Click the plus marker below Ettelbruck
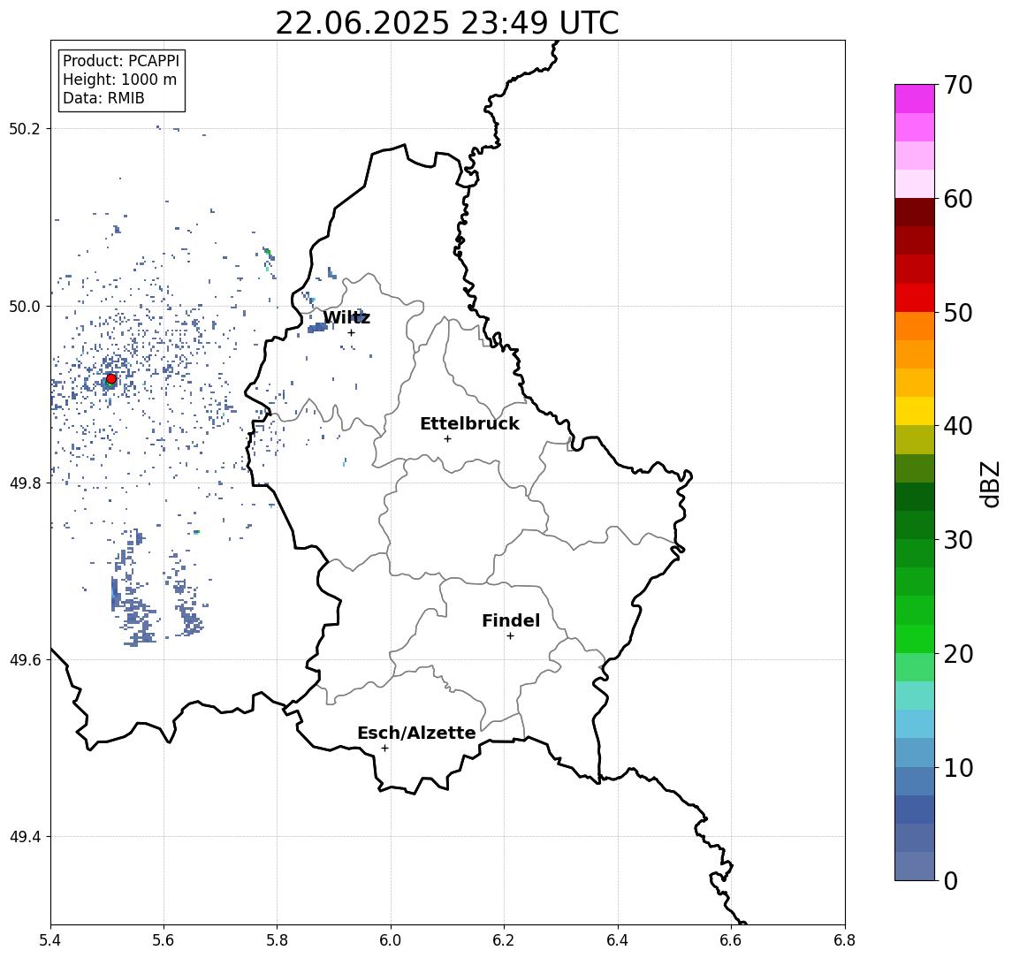Screen dimensions: 1012x958 (447, 439)
